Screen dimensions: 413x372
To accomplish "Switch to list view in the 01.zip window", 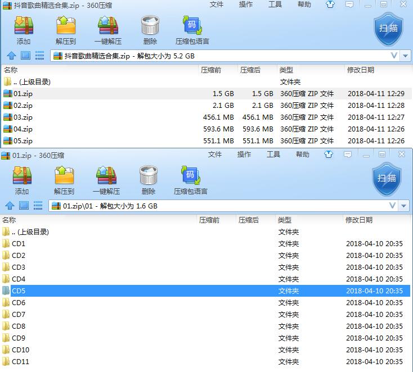I will [x=38, y=206].
